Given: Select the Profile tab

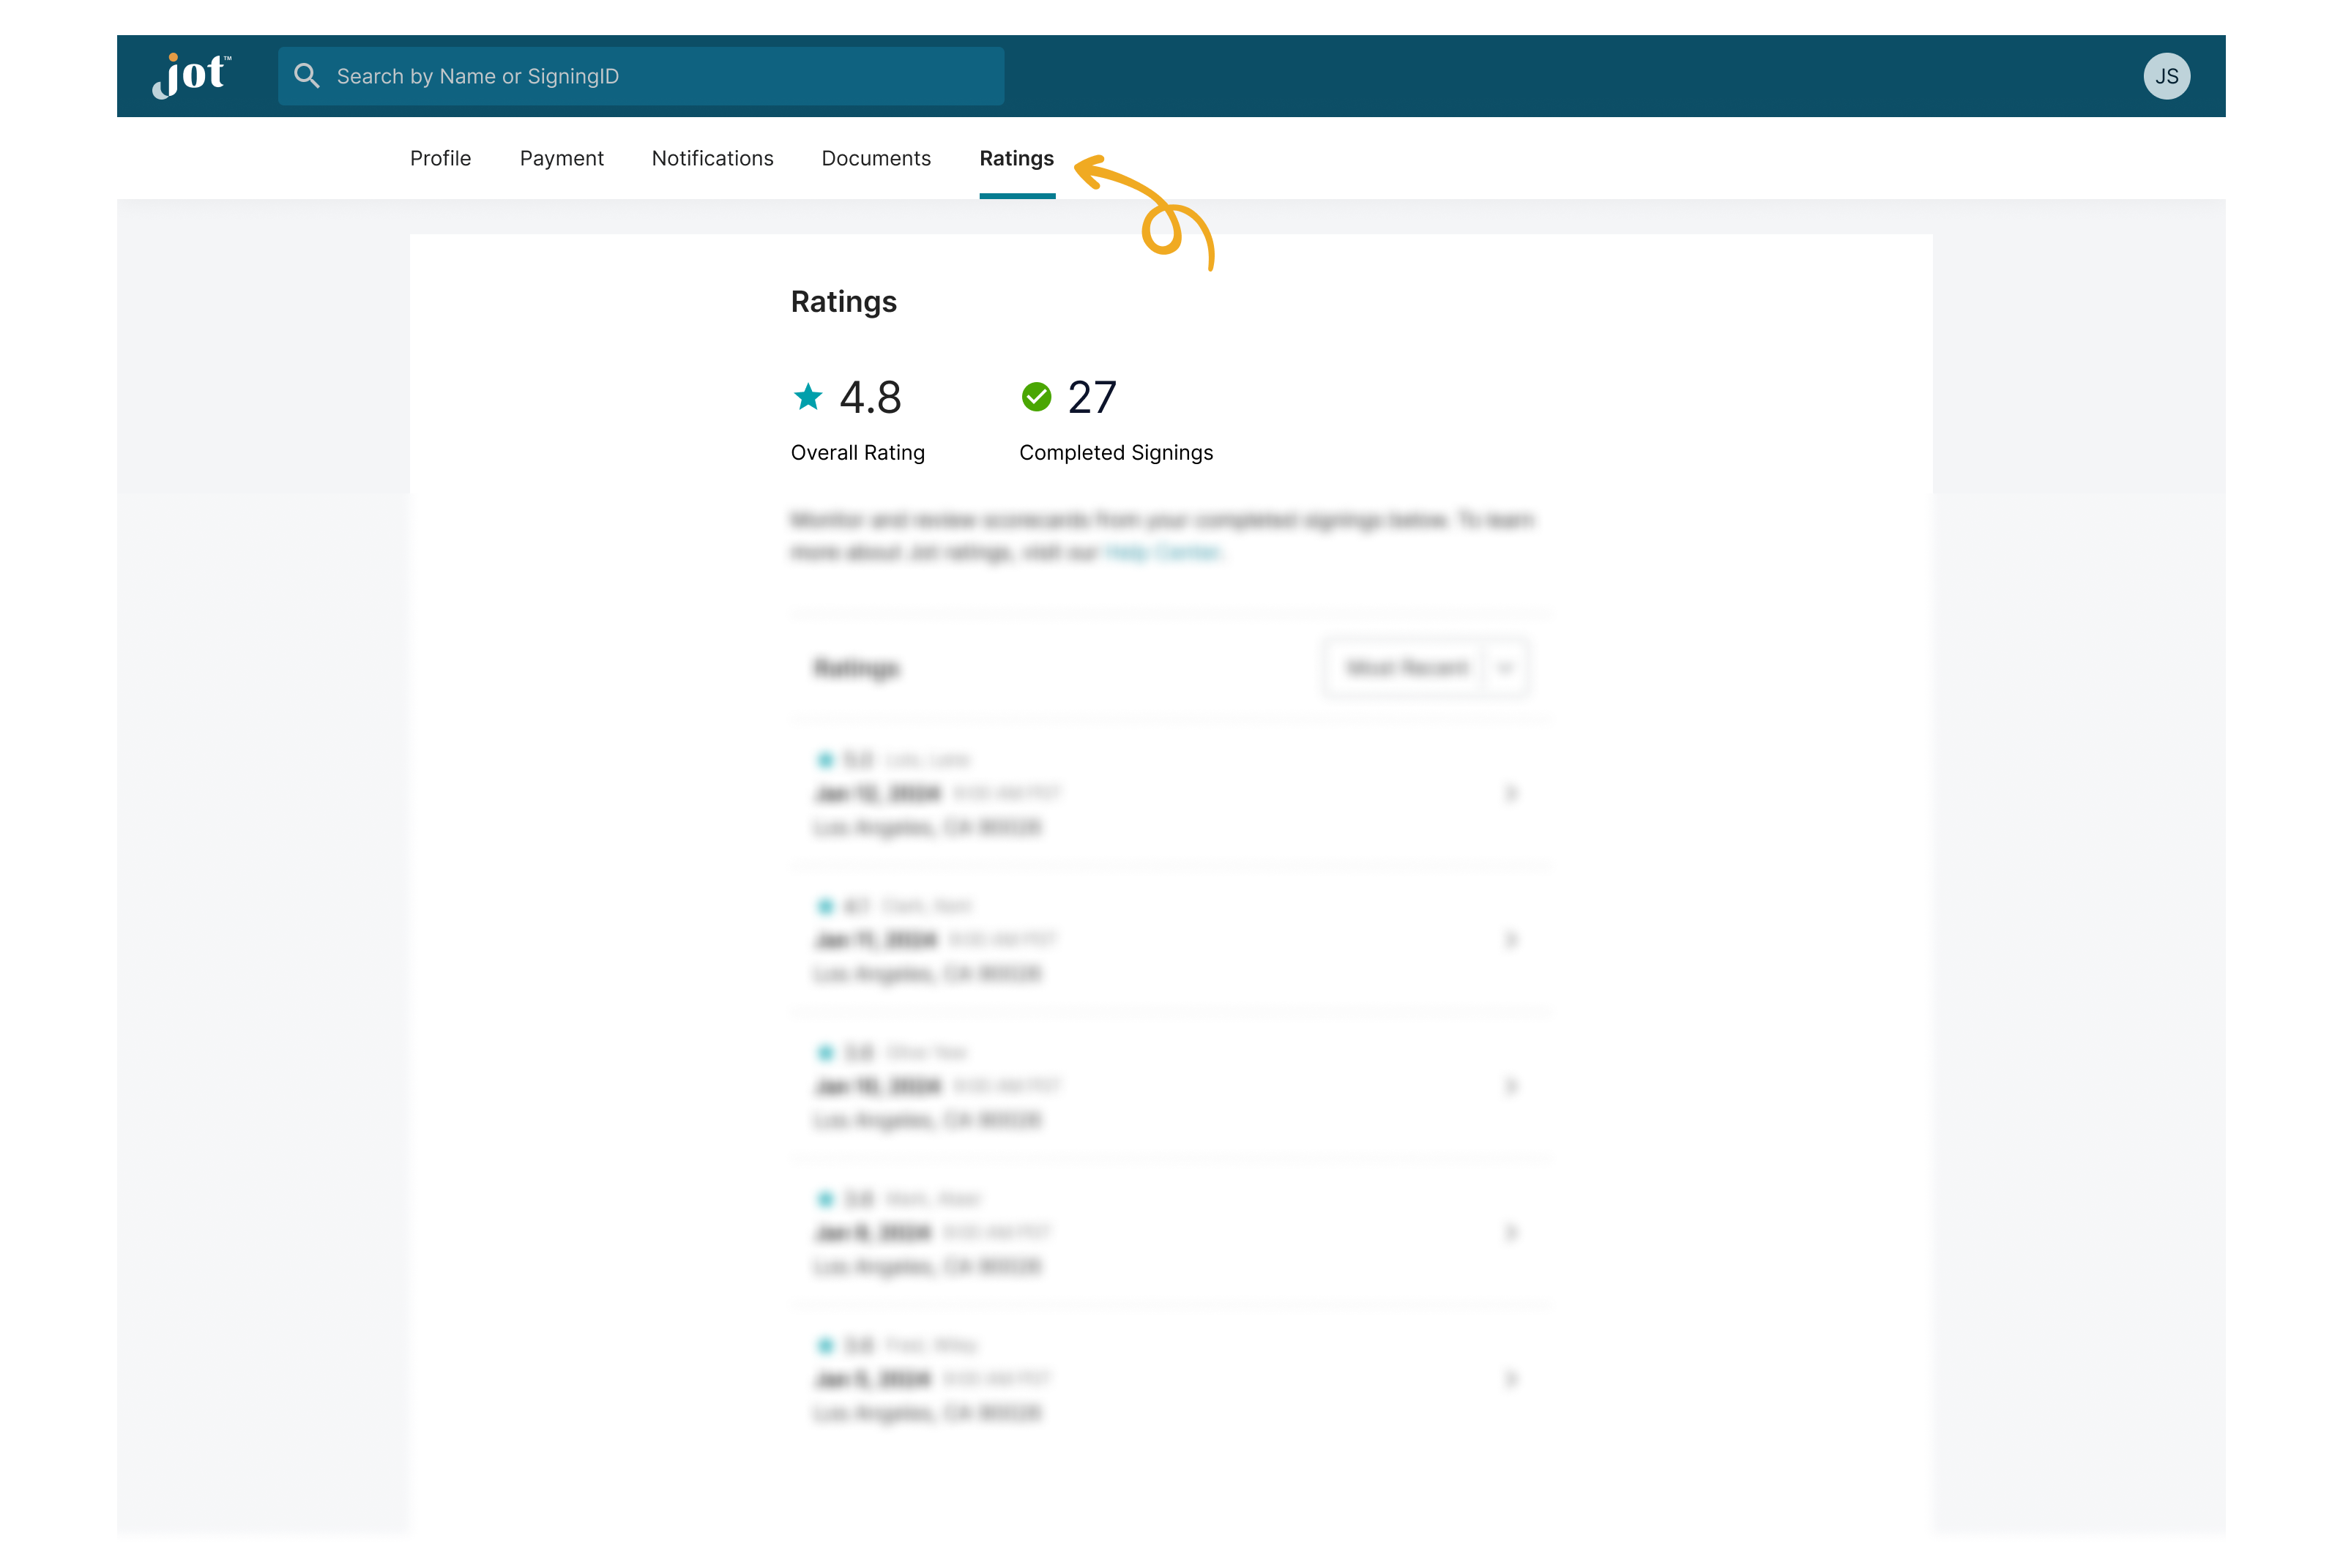Looking at the screenshot, I should pyautogui.click(x=441, y=157).
